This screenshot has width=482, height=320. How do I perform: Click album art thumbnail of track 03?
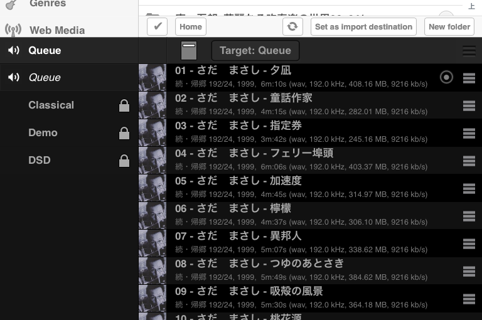(x=153, y=133)
